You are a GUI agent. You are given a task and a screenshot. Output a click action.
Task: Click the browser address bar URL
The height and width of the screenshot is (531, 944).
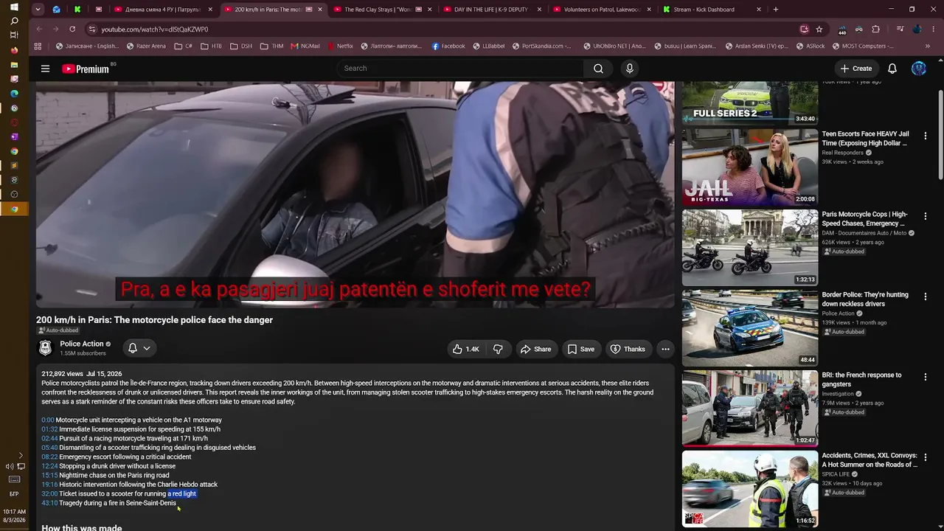point(155,29)
